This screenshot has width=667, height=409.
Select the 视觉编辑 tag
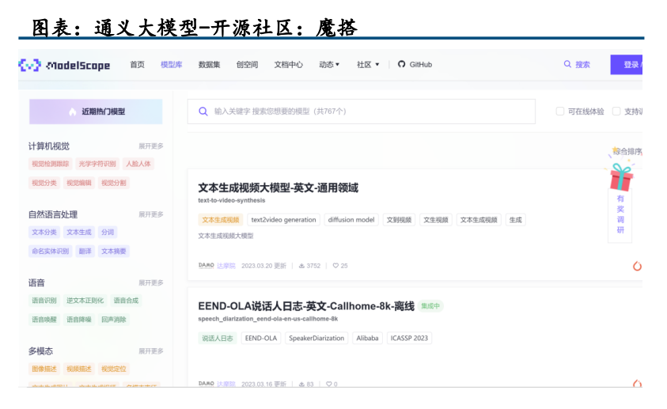coord(79,183)
